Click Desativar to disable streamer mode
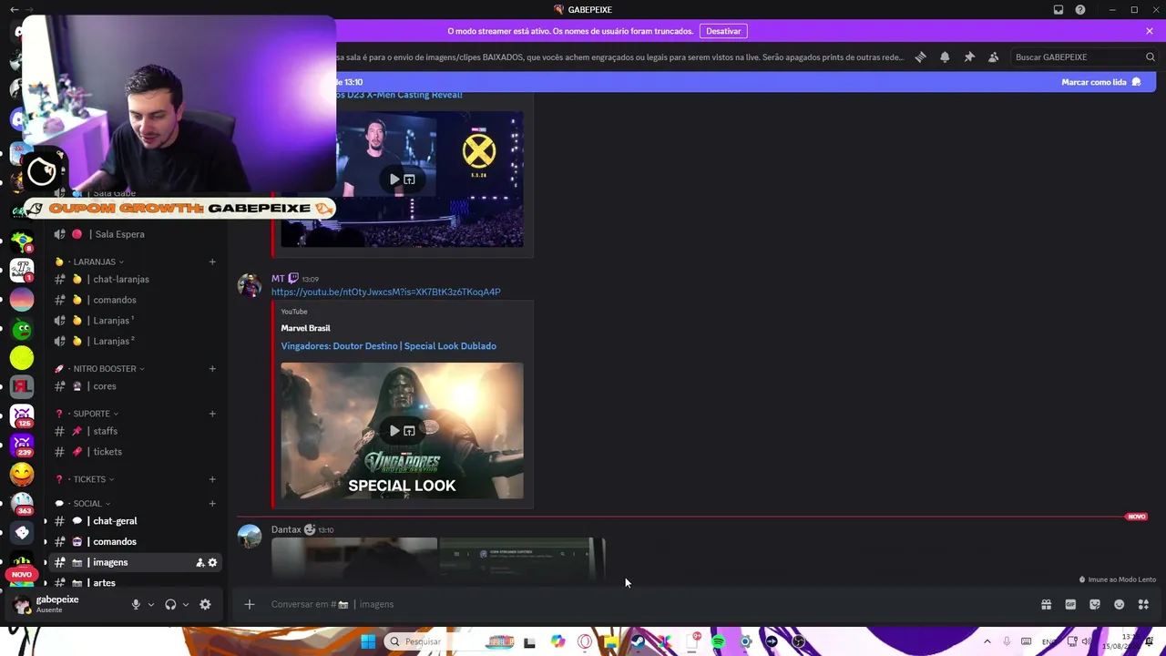The height and width of the screenshot is (656, 1166). click(x=723, y=31)
